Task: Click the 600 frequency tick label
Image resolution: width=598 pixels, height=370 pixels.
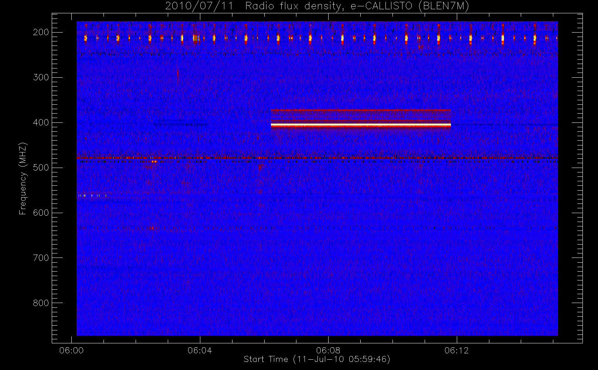Action: (x=41, y=213)
